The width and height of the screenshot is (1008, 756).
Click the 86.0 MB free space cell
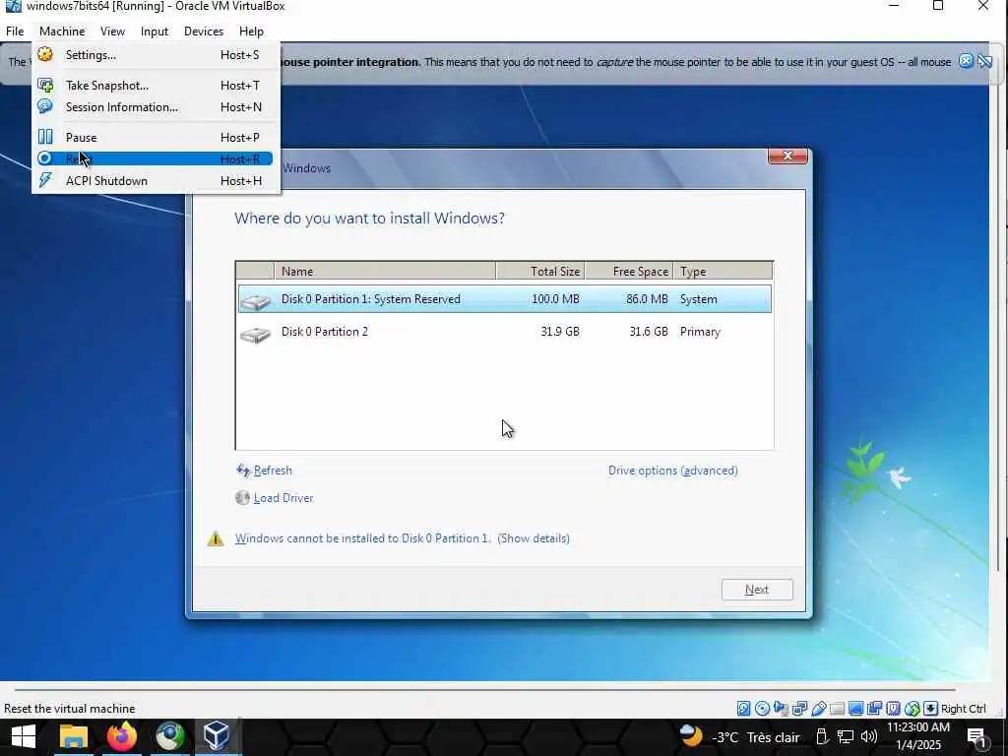tap(647, 299)
